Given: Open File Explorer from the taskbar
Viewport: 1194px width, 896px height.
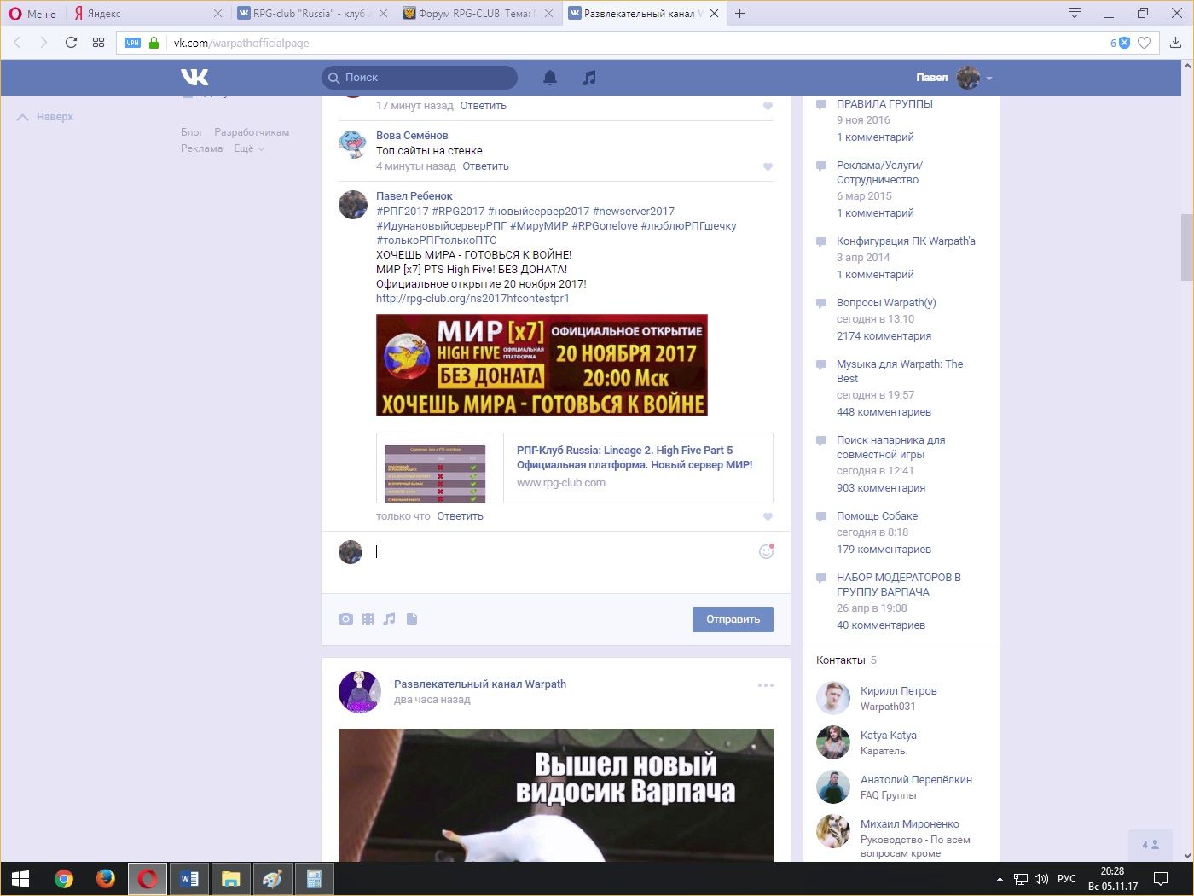Looking at the screenshot, I should tap(230, 878).
